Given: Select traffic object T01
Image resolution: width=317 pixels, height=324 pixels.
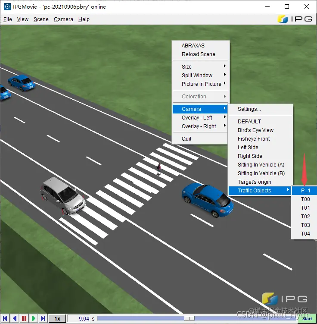Looking at the screenshot, I should (x=305, y=208).
